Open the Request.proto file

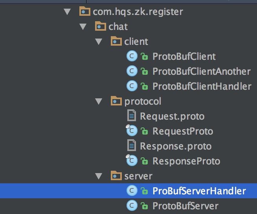pos(172,116)
